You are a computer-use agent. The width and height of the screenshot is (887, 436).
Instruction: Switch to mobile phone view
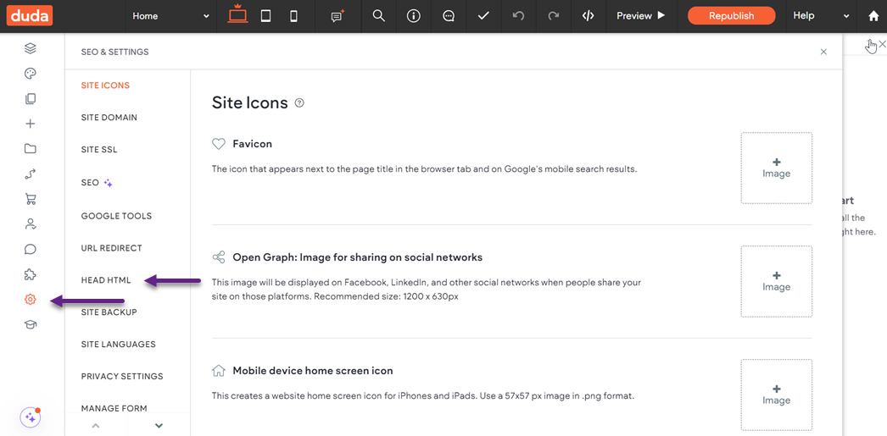pyautogui.click(x=293, y=16)
